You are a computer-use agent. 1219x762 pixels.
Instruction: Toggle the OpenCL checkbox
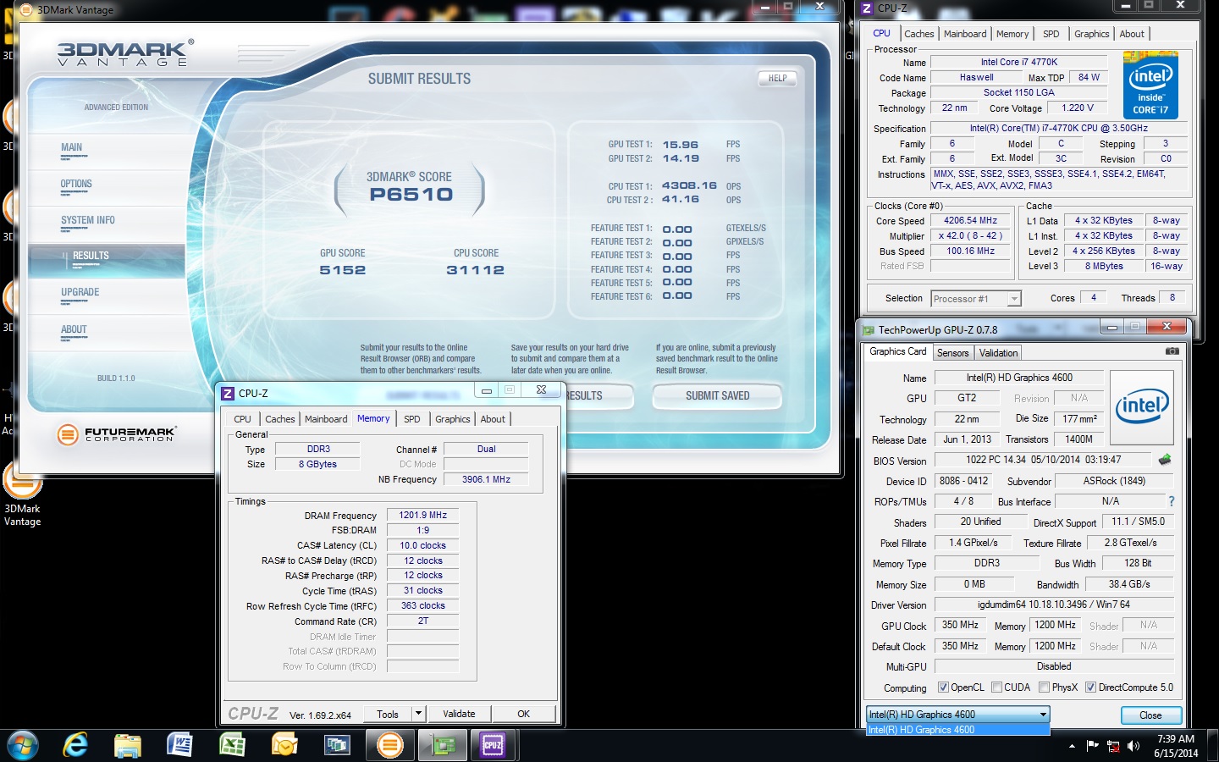tap(943, 687)
